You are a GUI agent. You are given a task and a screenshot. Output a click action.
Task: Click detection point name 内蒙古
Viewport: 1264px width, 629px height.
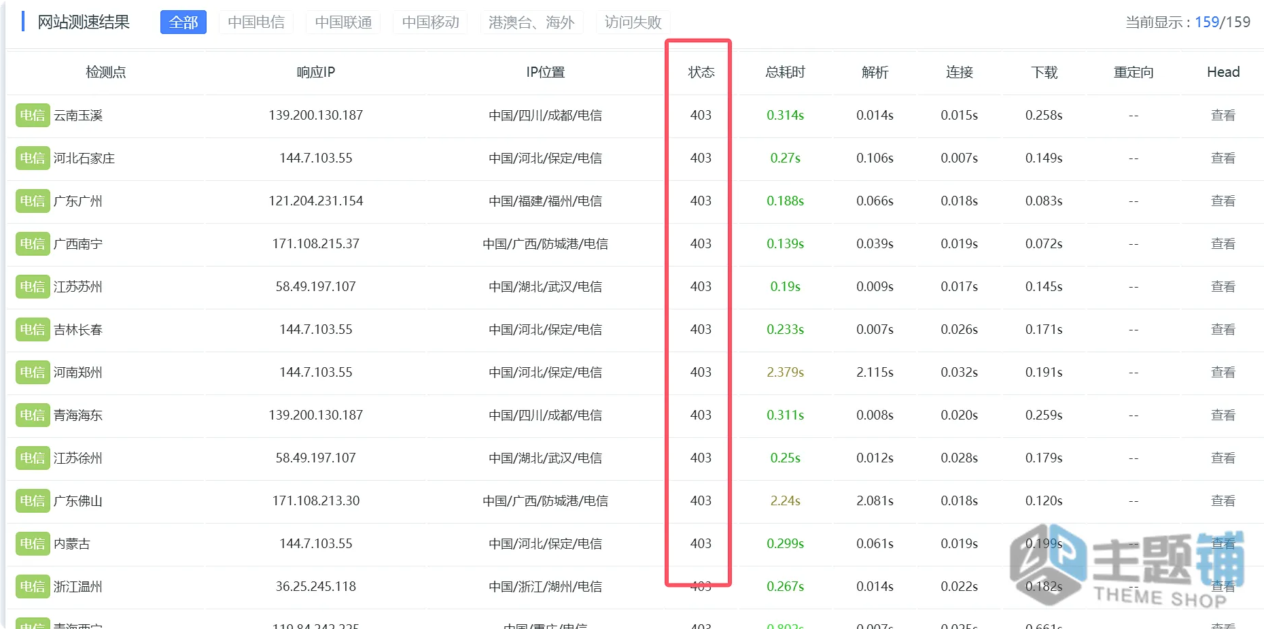pyautogui.click(x=72, y=544)
